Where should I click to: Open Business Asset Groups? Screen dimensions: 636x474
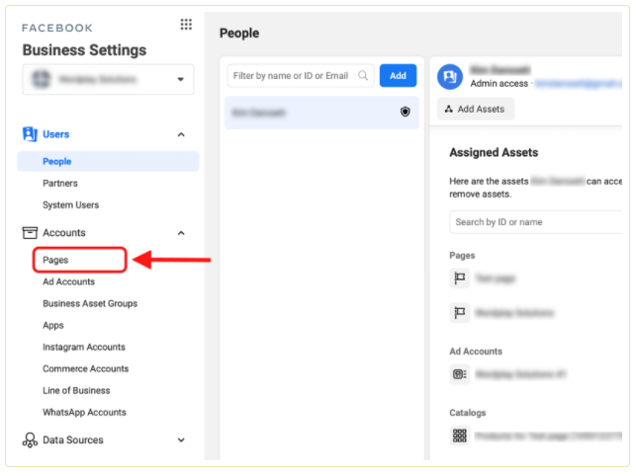[90, 303]
